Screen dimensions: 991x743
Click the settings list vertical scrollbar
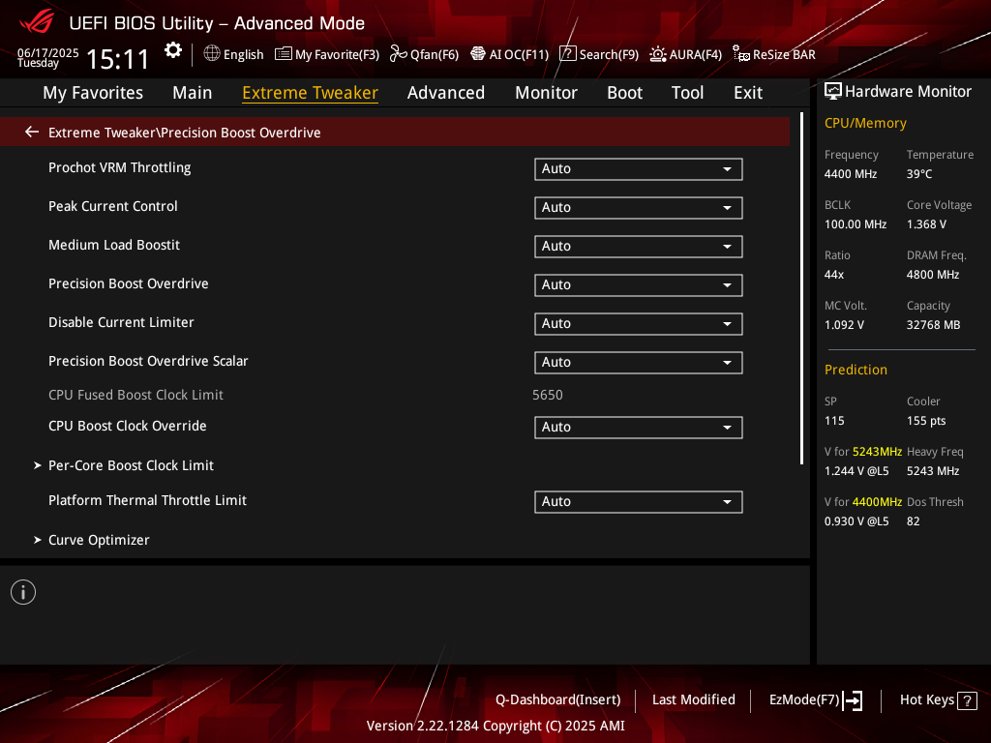point(801,288)
